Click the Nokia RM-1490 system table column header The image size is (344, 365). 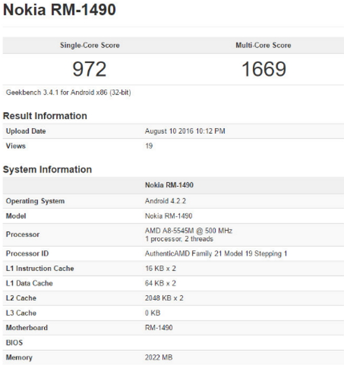pyautogui.click(x=169, y=186)
